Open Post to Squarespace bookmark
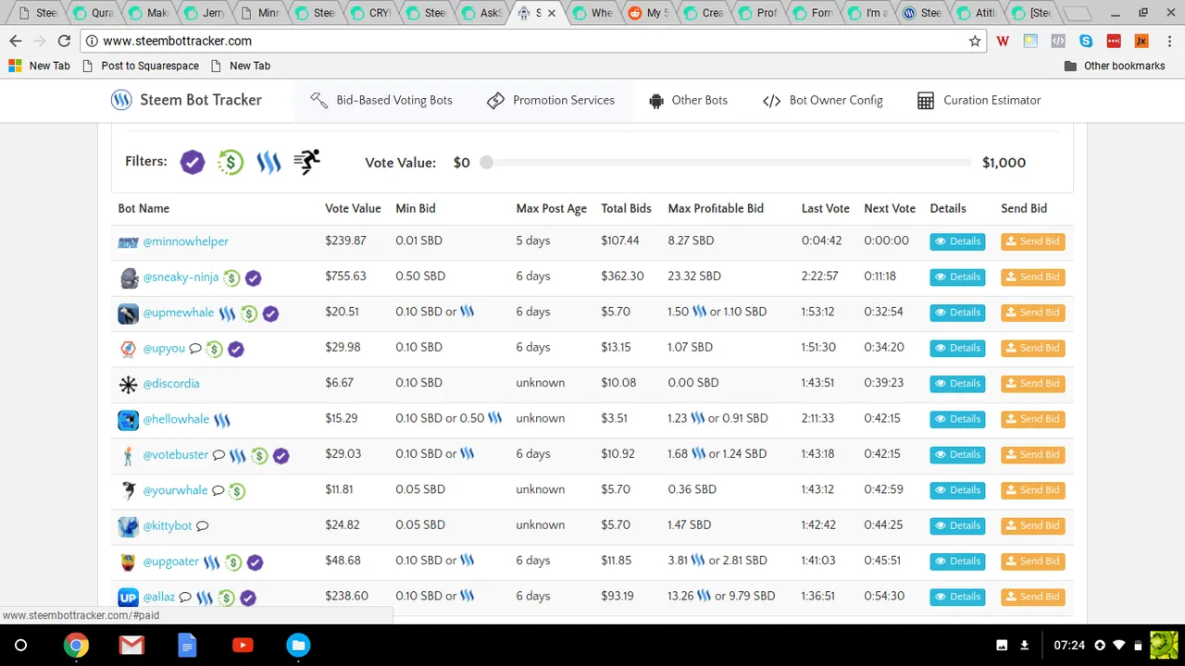1185x666 pixels. click(x=141, y=66)
